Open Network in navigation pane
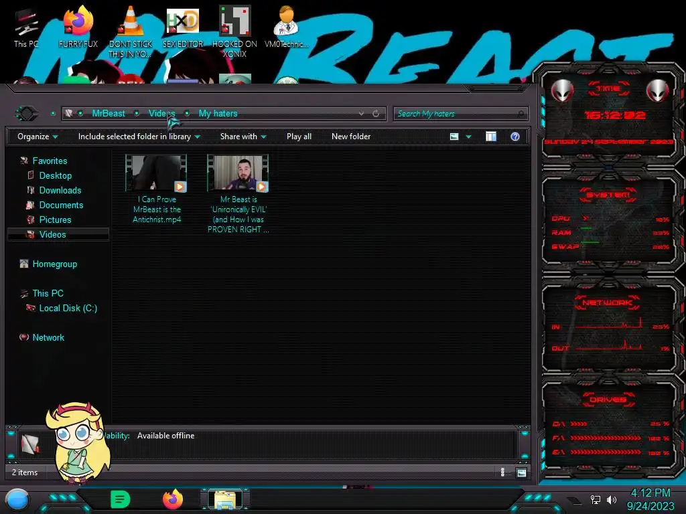 48,337
